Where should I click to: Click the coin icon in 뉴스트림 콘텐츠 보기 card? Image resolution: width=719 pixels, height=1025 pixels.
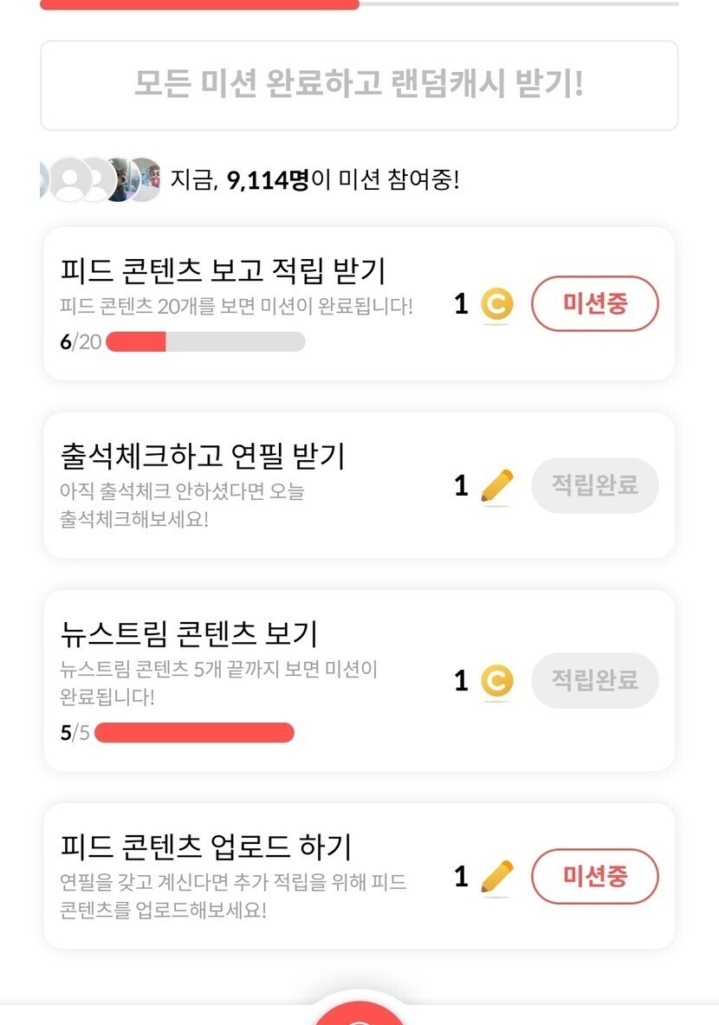click(496, 681)
